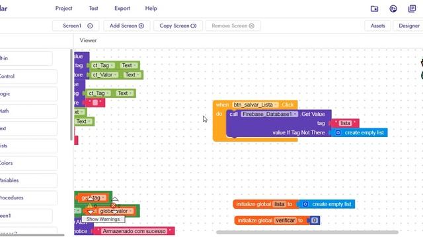
Task: Open the Export menu
Action: click(122, 9)
